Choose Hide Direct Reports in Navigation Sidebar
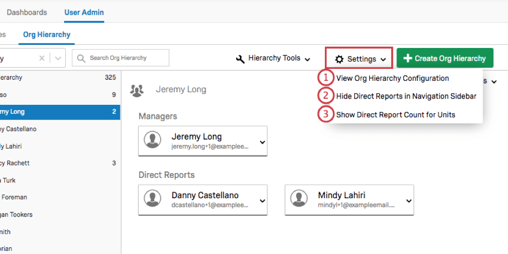The height and width of the screenshot is (254, 508). pyautogui.click(x=406, y=96)
